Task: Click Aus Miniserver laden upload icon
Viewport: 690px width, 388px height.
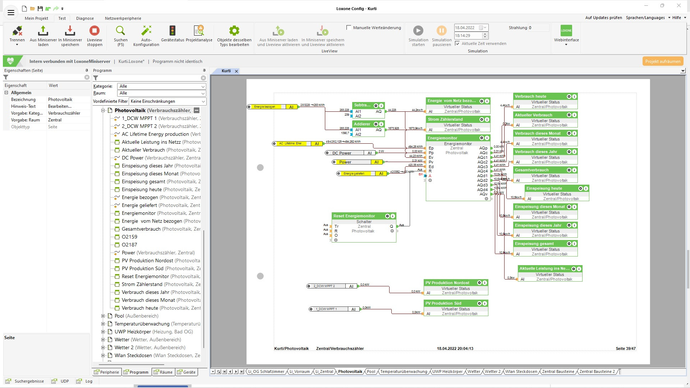Action: (x=43, y=31)
